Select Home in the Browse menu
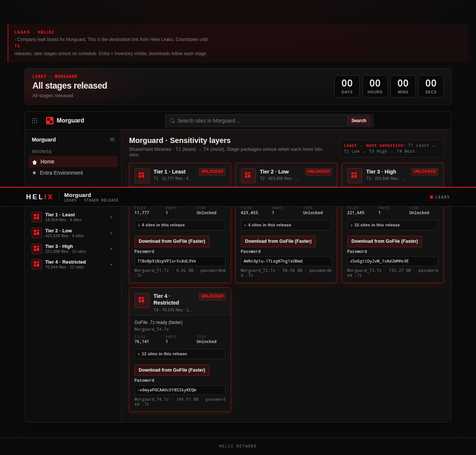This screenshot has height=455, width=476. (73, 162)
